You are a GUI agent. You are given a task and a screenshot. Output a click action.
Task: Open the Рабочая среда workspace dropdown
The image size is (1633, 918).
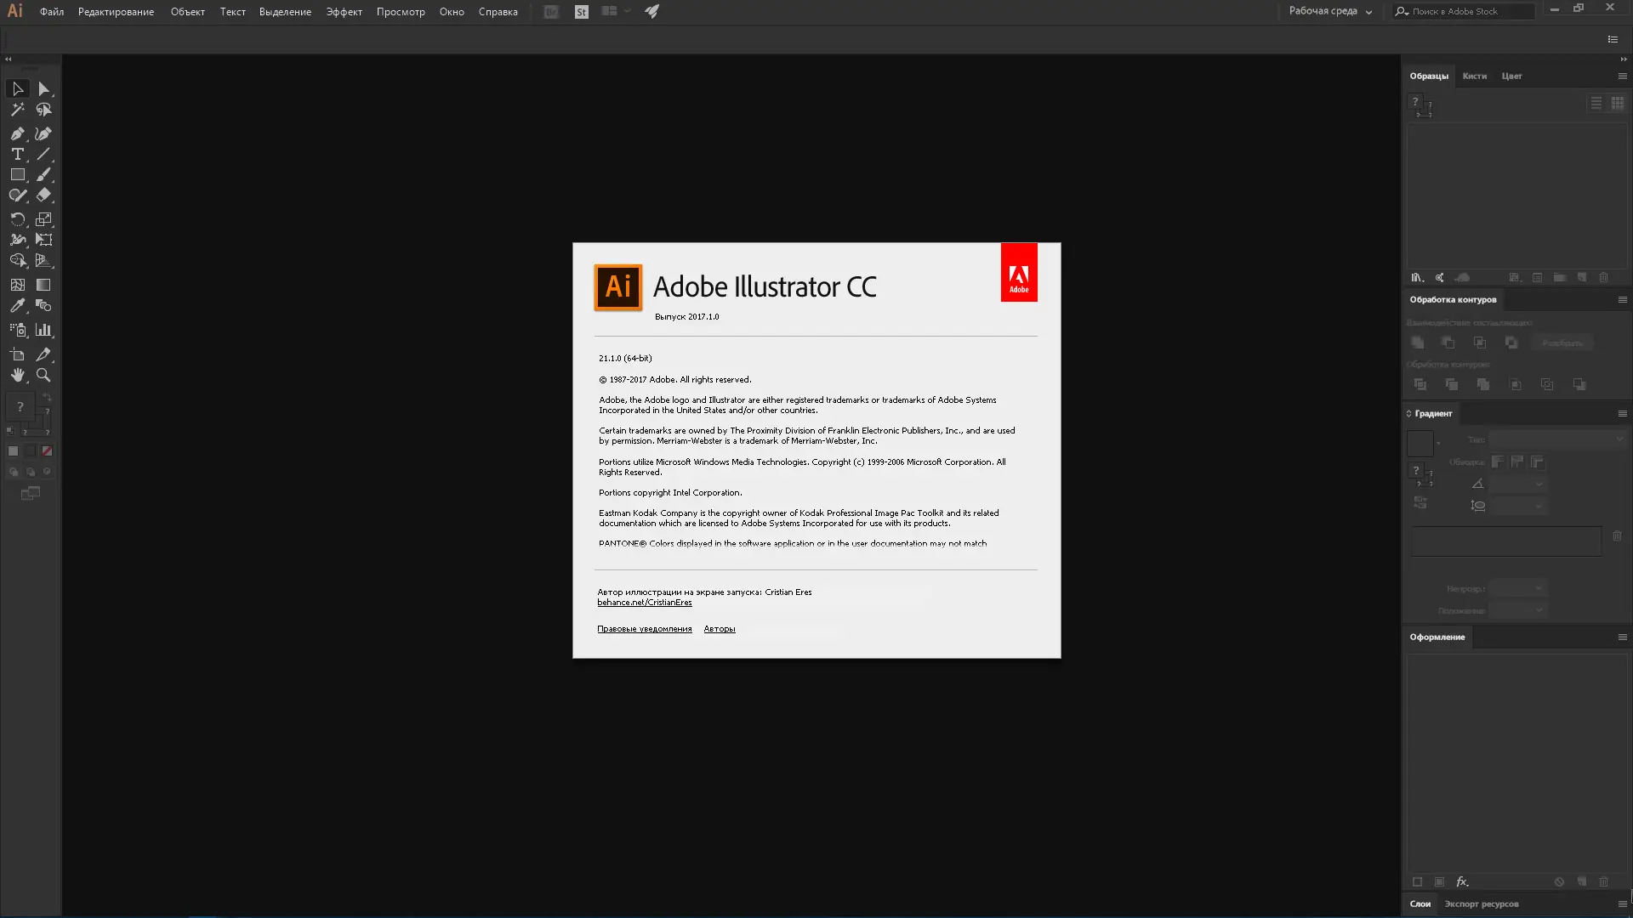click(x=1330, y=11)
